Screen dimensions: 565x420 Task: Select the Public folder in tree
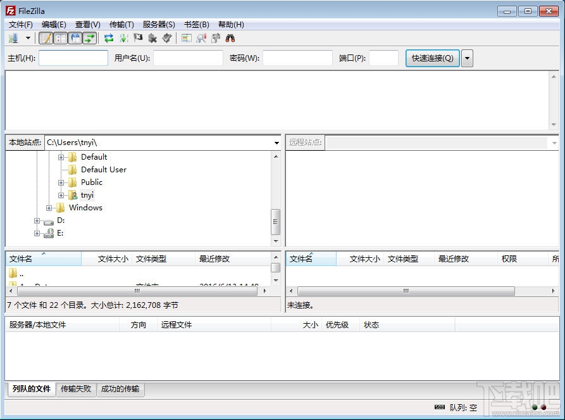tap(92, 182)
